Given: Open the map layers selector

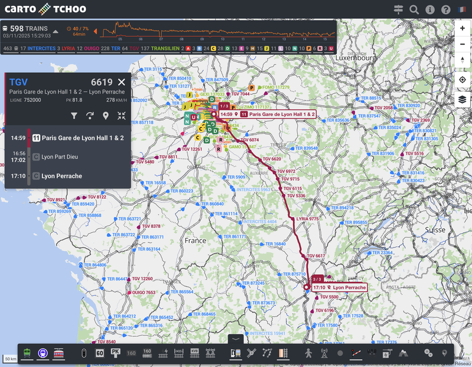Looking at the screenshot, I should click(462, 99).
